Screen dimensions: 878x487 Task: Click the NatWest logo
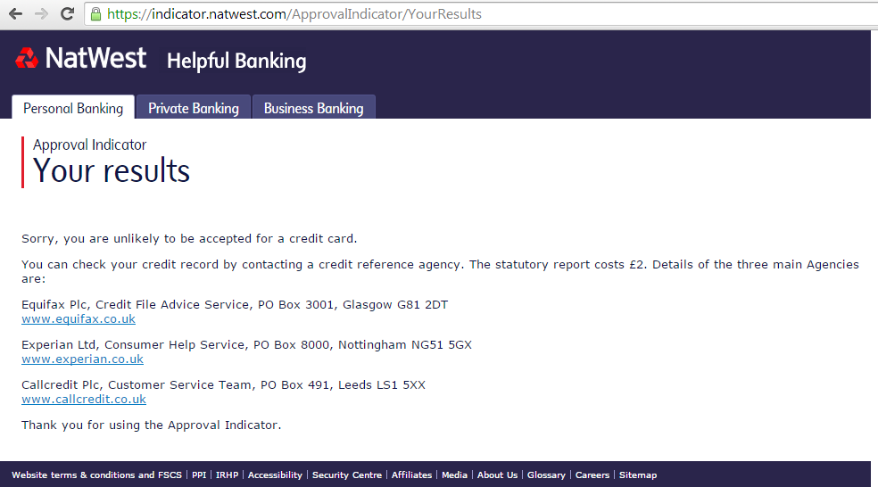point(81,58)
